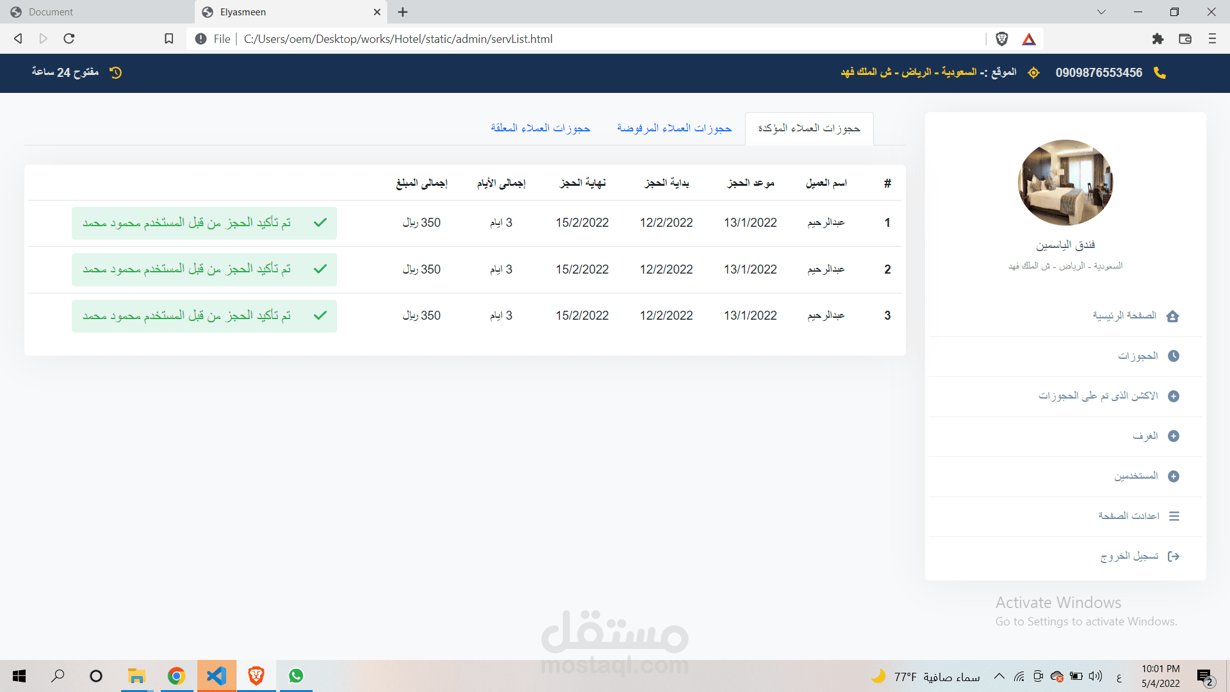Switch to حجوزات العملاء المرفوضة tab
This screenshot has height=692, width=1230.
(674, 129)
